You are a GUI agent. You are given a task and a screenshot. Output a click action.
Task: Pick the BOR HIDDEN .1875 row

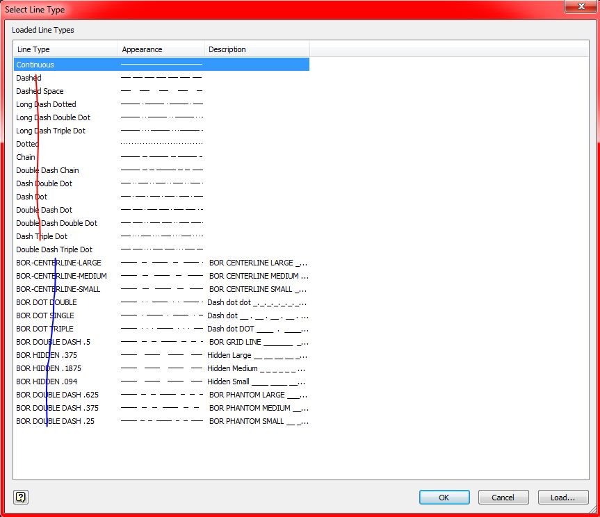pyautogui.click(x=161, y=368)
